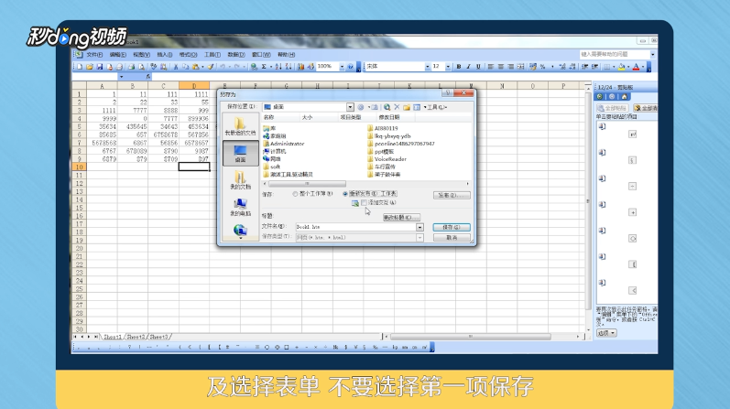The height and width of the screenshot is (409, 730).
Task: Open the Edit menu
Action: [x=118, y=55]
